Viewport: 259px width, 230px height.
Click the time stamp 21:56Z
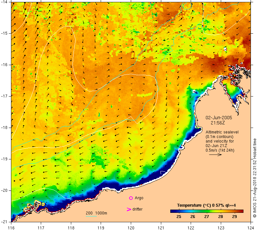(218, 123)
